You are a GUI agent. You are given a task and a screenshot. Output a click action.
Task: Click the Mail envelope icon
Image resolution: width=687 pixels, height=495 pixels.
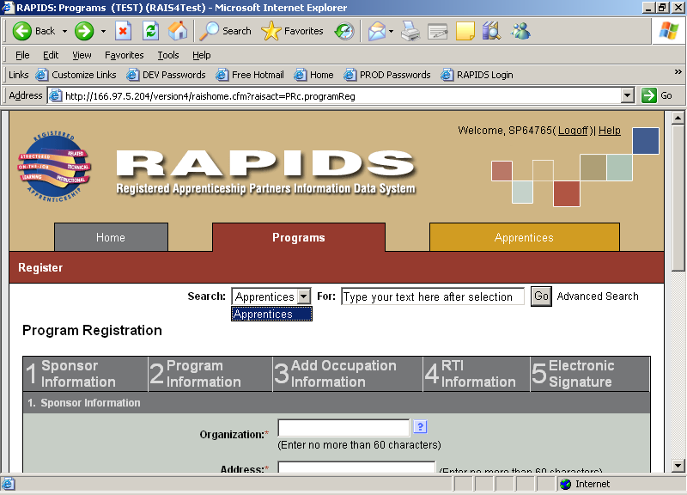tap(377, 31)
